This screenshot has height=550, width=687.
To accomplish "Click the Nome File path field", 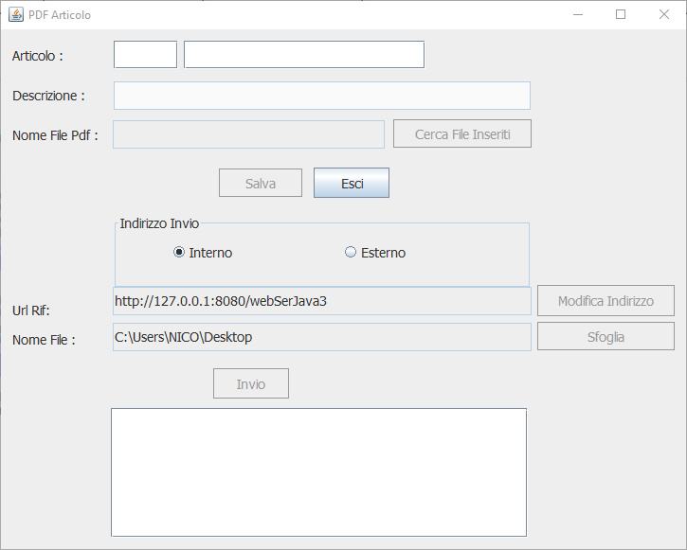I will (322, 337).
